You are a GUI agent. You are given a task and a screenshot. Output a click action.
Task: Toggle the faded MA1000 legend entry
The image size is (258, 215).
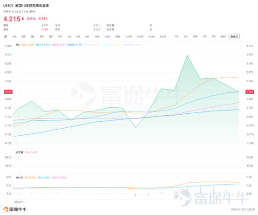coord(128,45)
